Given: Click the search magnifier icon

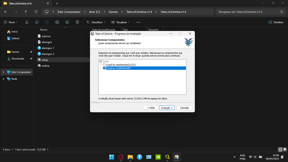Looking at the screenshot, I should (282, 12).
